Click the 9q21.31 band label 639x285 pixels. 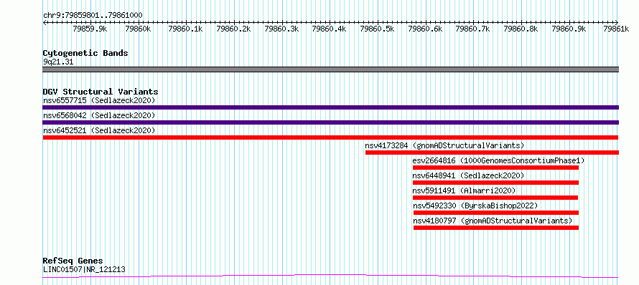58,62
